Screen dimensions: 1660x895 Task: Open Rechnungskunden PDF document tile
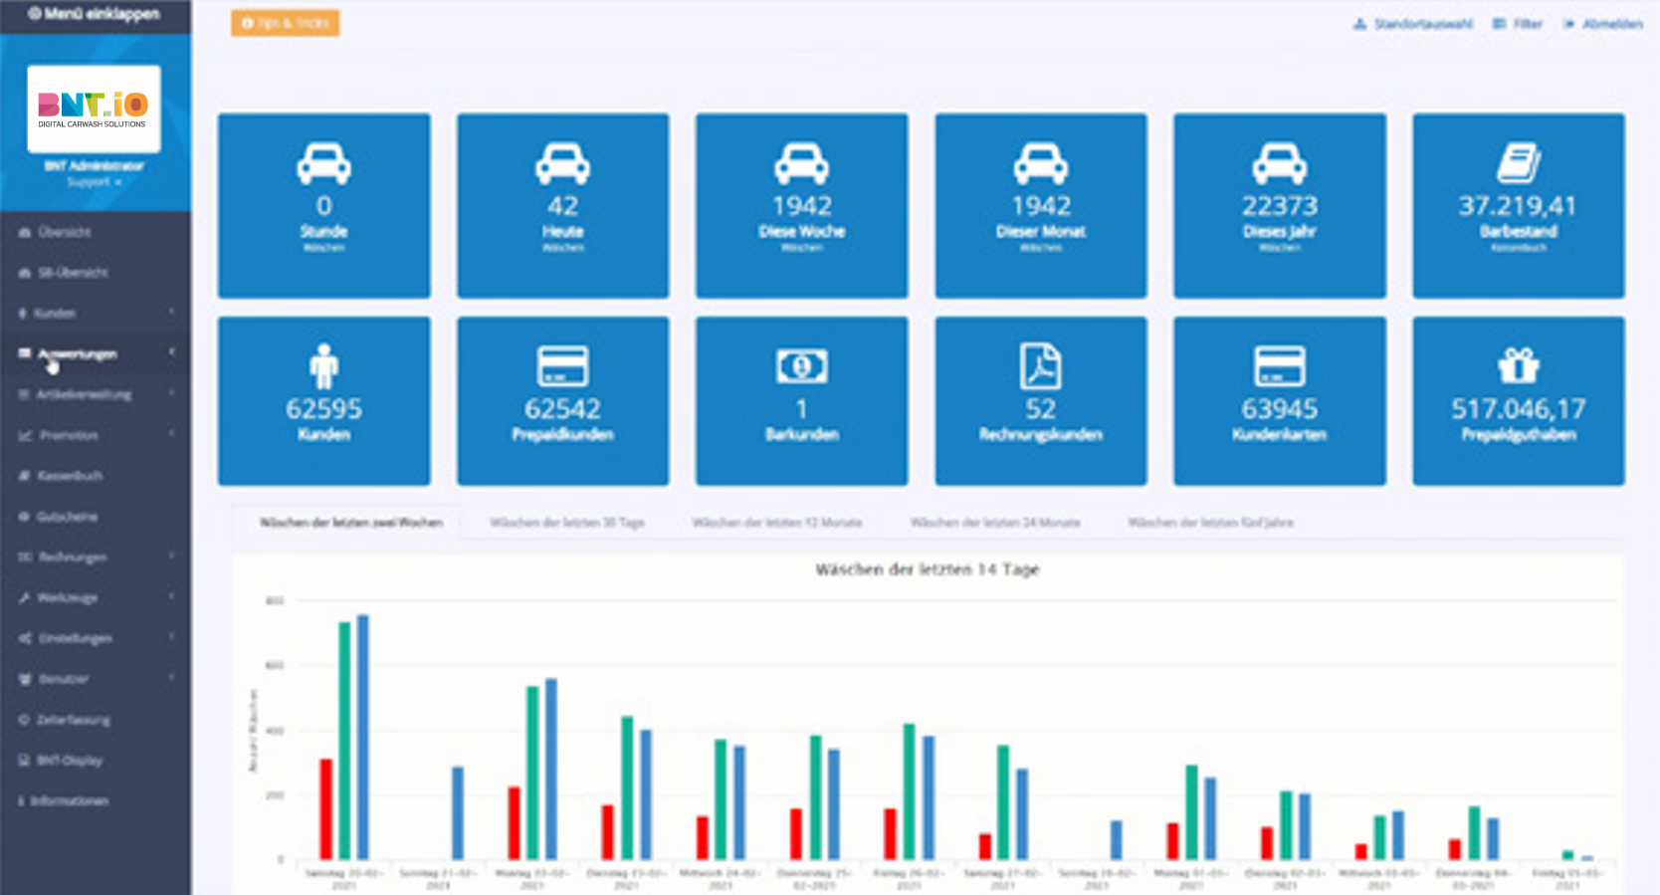[x=1040, y=401]
